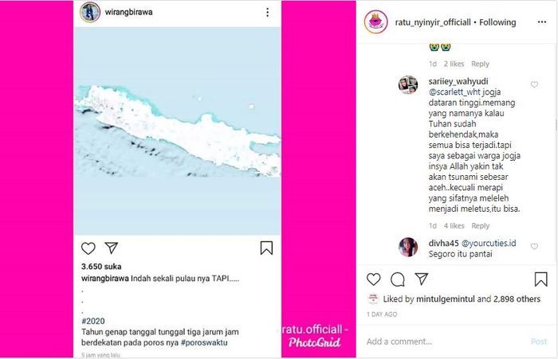Click the Add a comment field

tap(446, 341)
